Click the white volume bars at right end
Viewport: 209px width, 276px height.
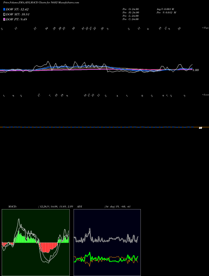[x=200, y=128]
